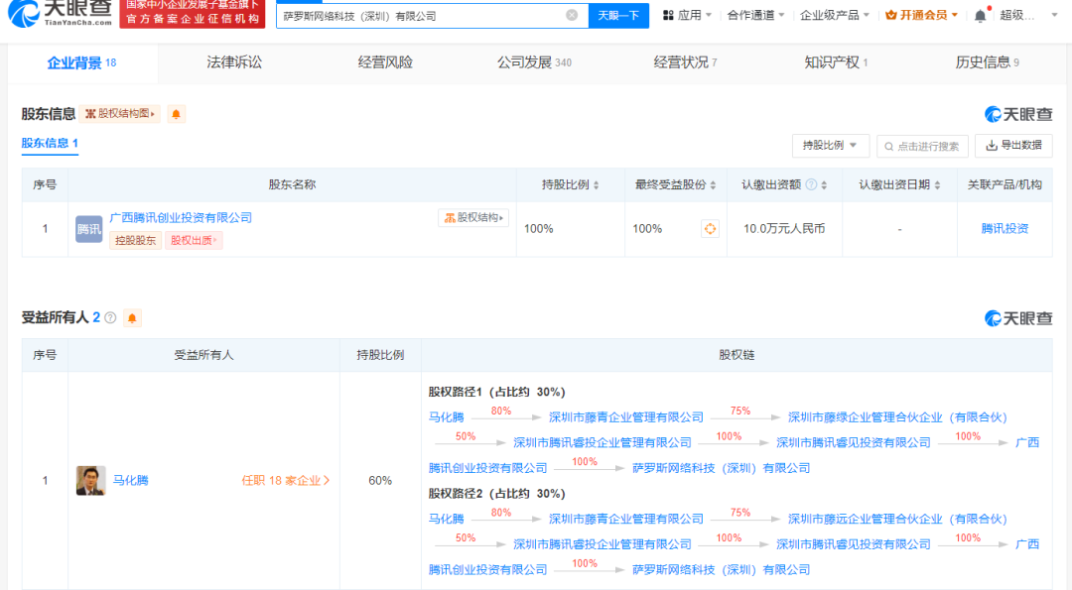This screenshot has width=1072, height=590.
Task: Click the 认缴出资额 info question icon
Action: tap(811, 184)
